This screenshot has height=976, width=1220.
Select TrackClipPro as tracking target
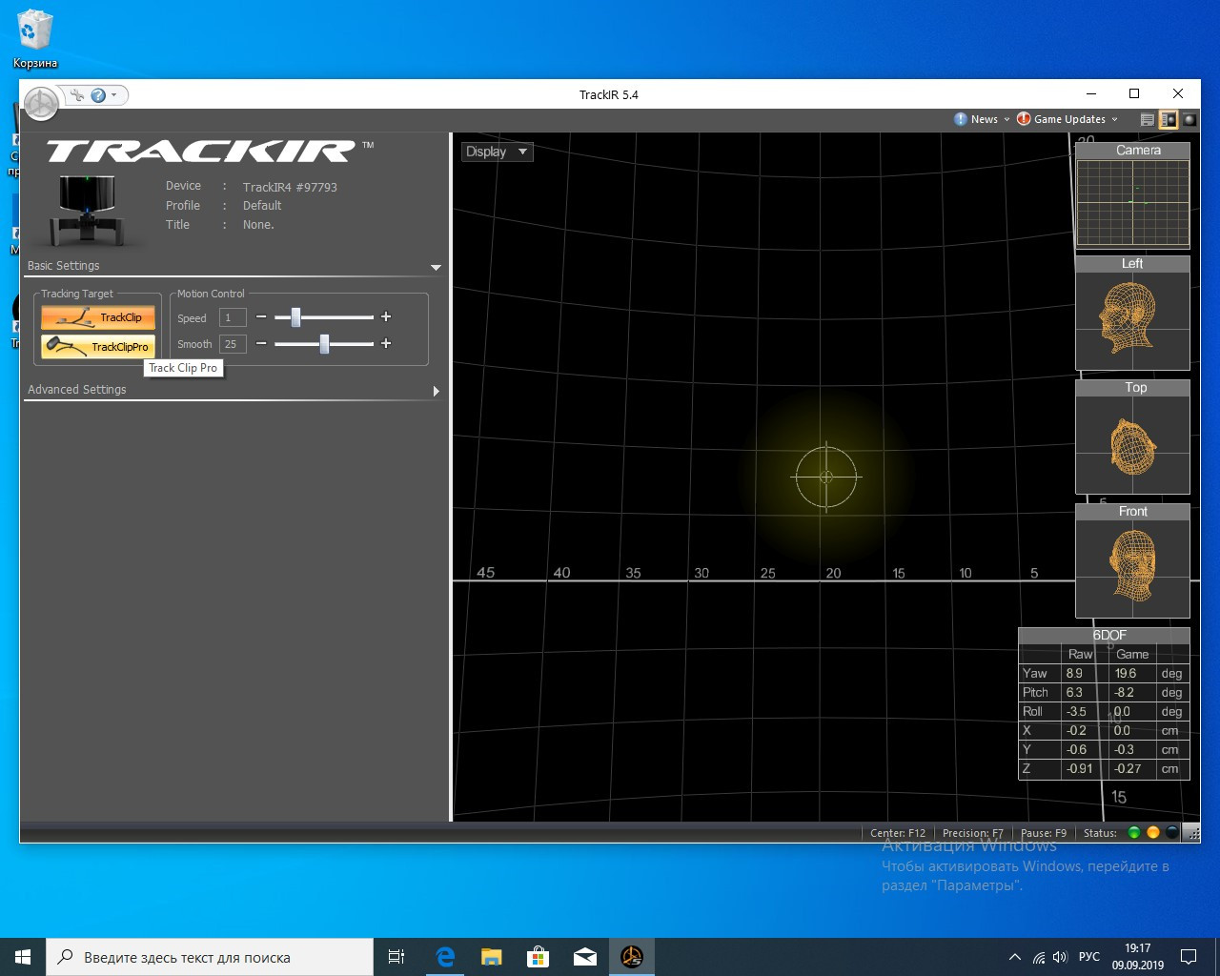[97, 346]
